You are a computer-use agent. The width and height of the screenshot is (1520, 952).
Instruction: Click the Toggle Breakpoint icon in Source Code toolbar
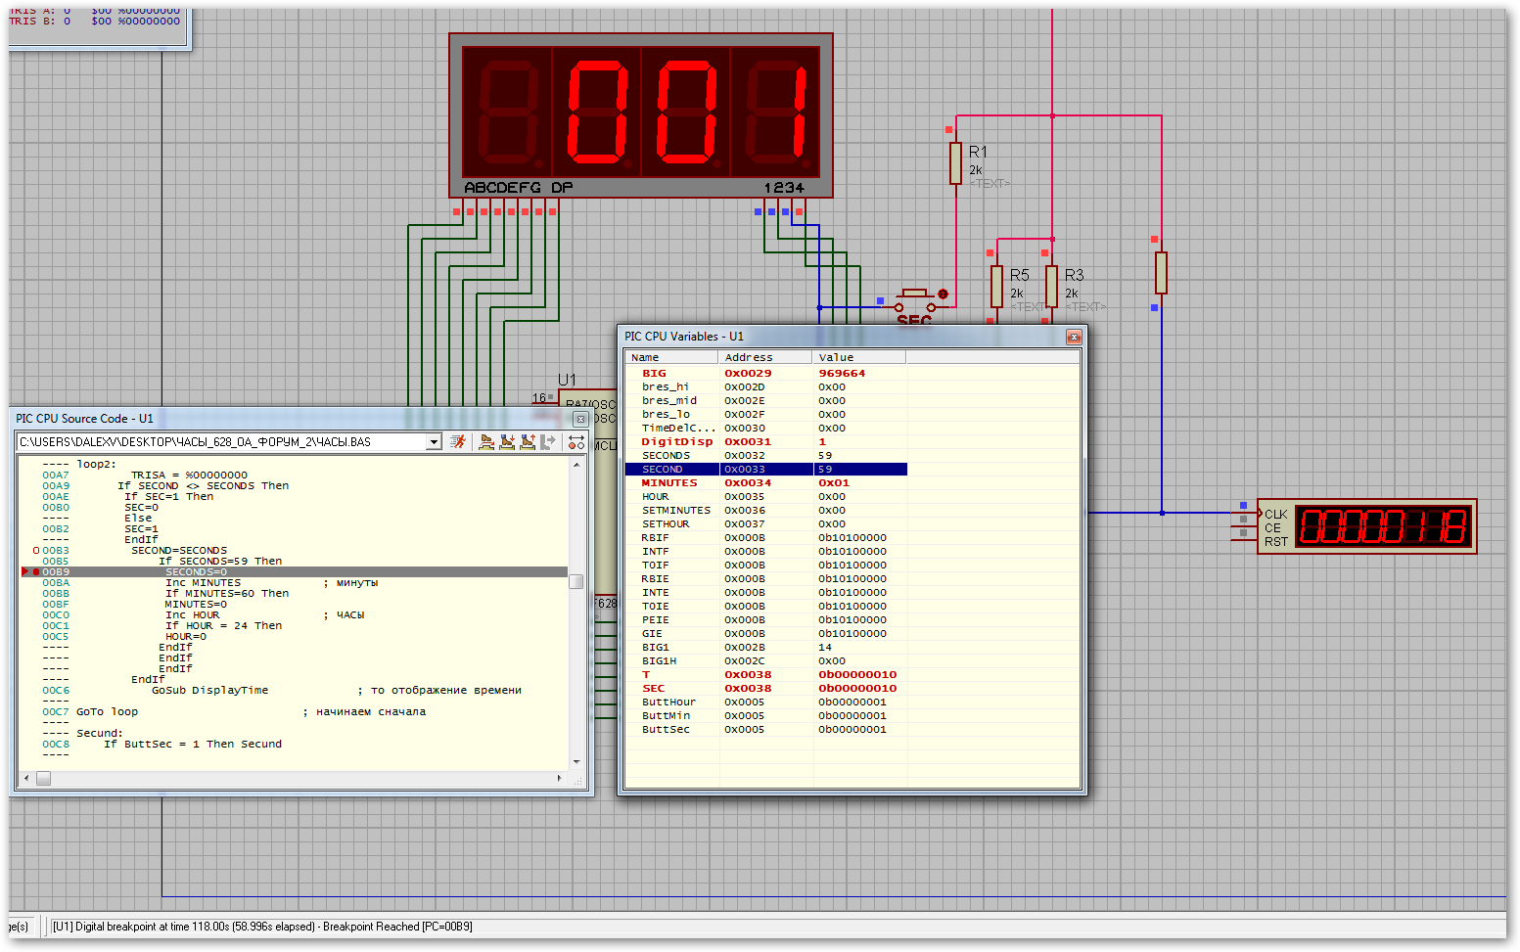(576, 442)
